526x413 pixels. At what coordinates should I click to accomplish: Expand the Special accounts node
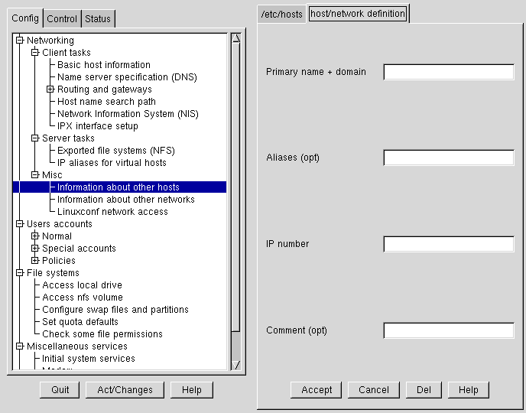pyautogui.click(x=35, y=249)
